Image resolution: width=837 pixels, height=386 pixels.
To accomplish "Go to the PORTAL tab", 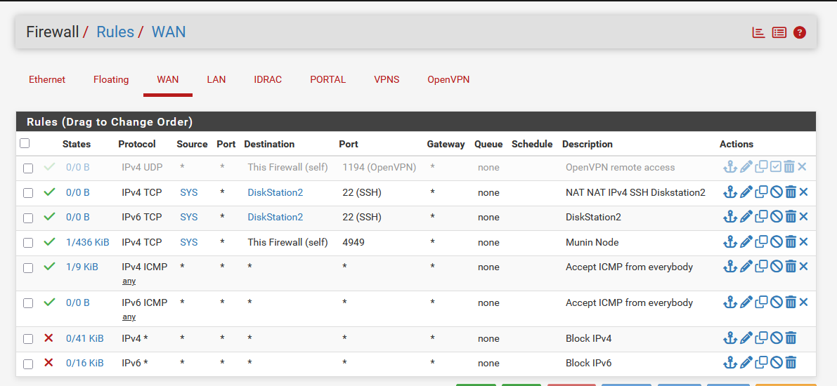I will (x=327, y=80).
